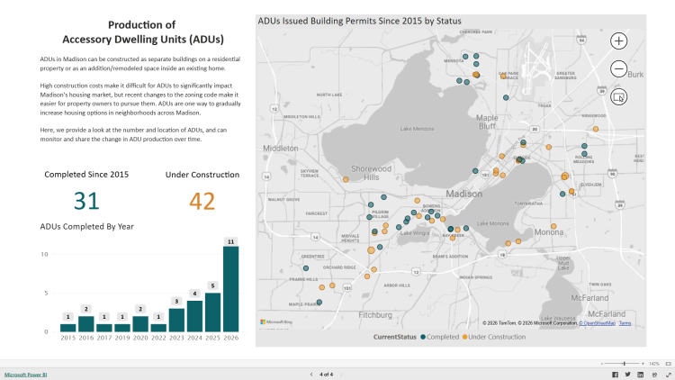This screenshot has width=675, height=380.
Task: Click the ADUs Completed By Year title
Action: [x=87, y=227]
